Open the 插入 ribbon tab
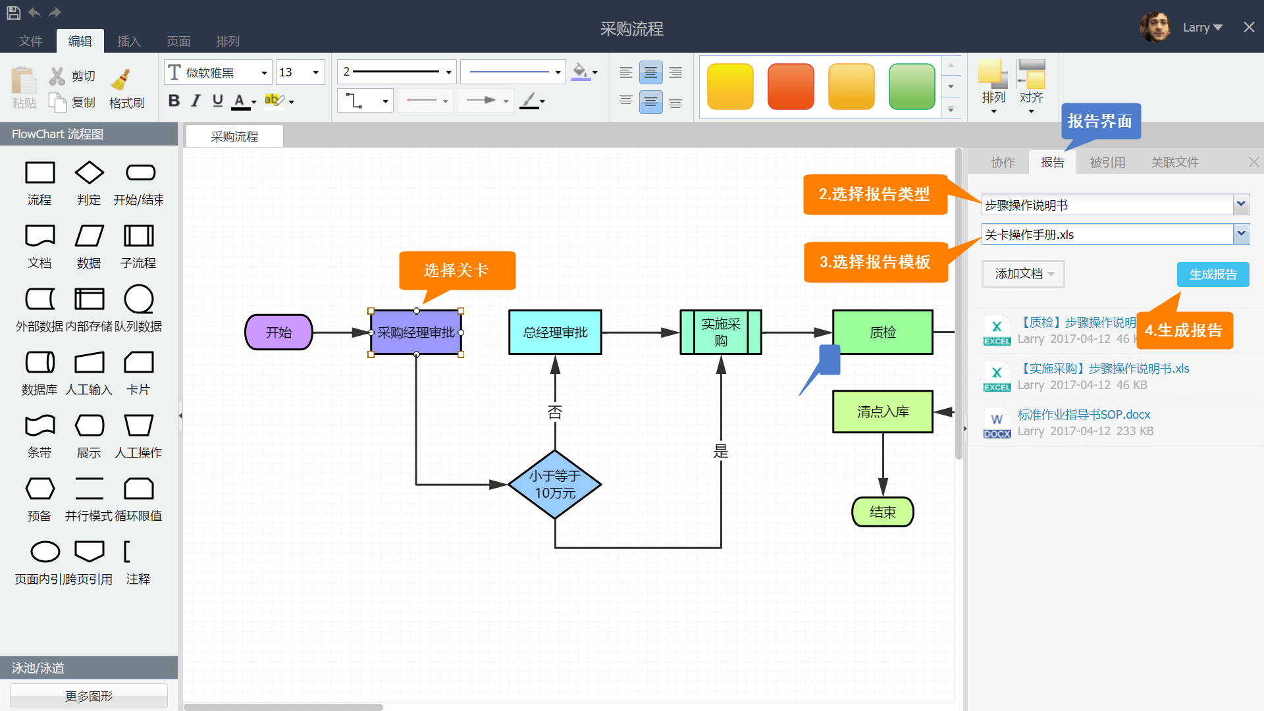 click(129, 41)
